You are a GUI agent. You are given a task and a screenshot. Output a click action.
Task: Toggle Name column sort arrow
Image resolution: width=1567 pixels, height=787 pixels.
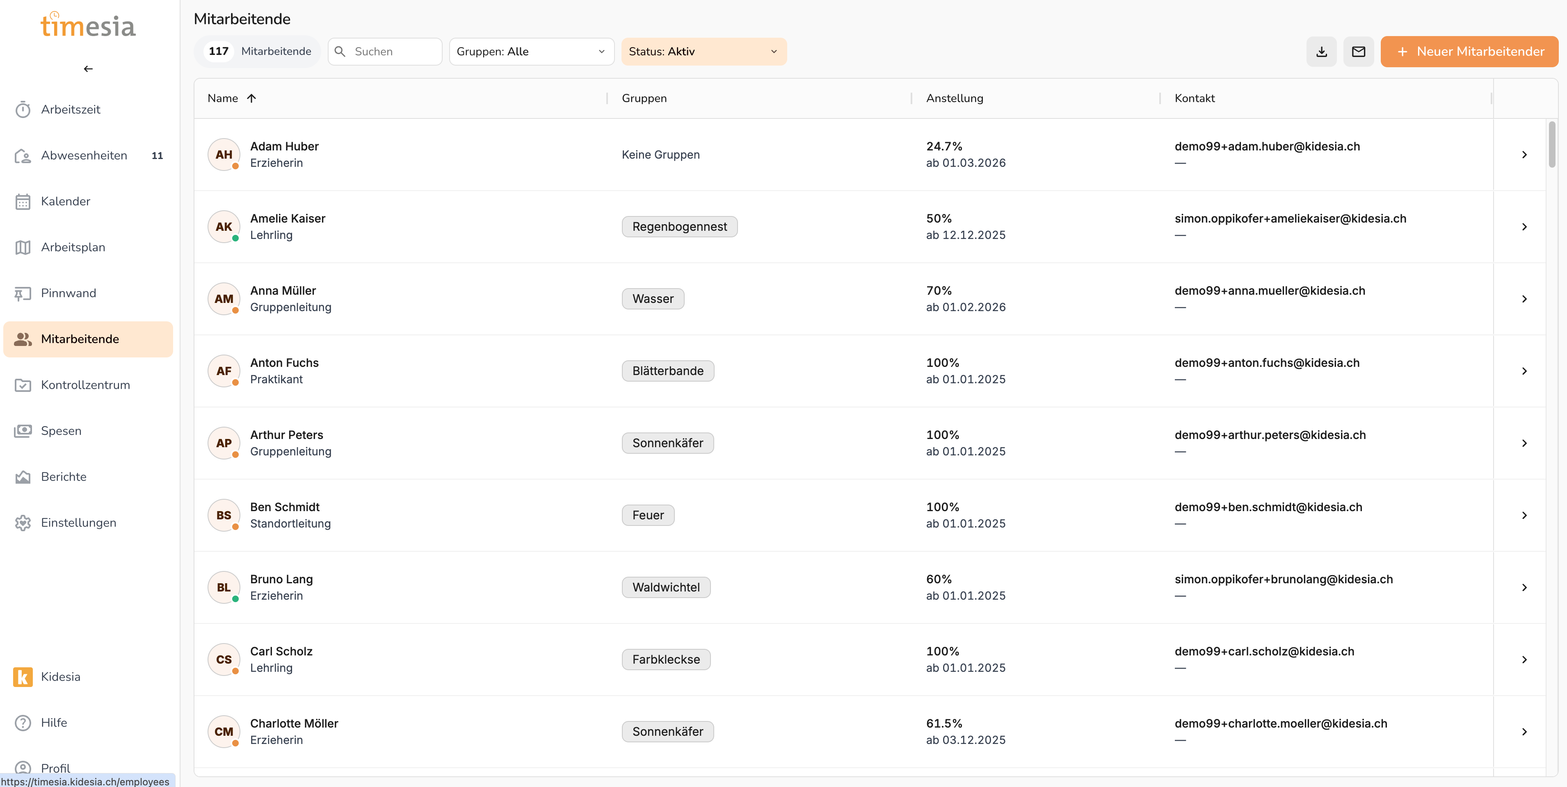251,98
